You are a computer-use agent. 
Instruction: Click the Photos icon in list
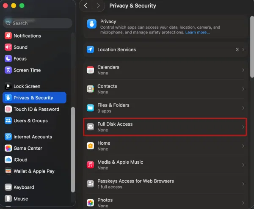pyautogui.click(x=90, y=203)
